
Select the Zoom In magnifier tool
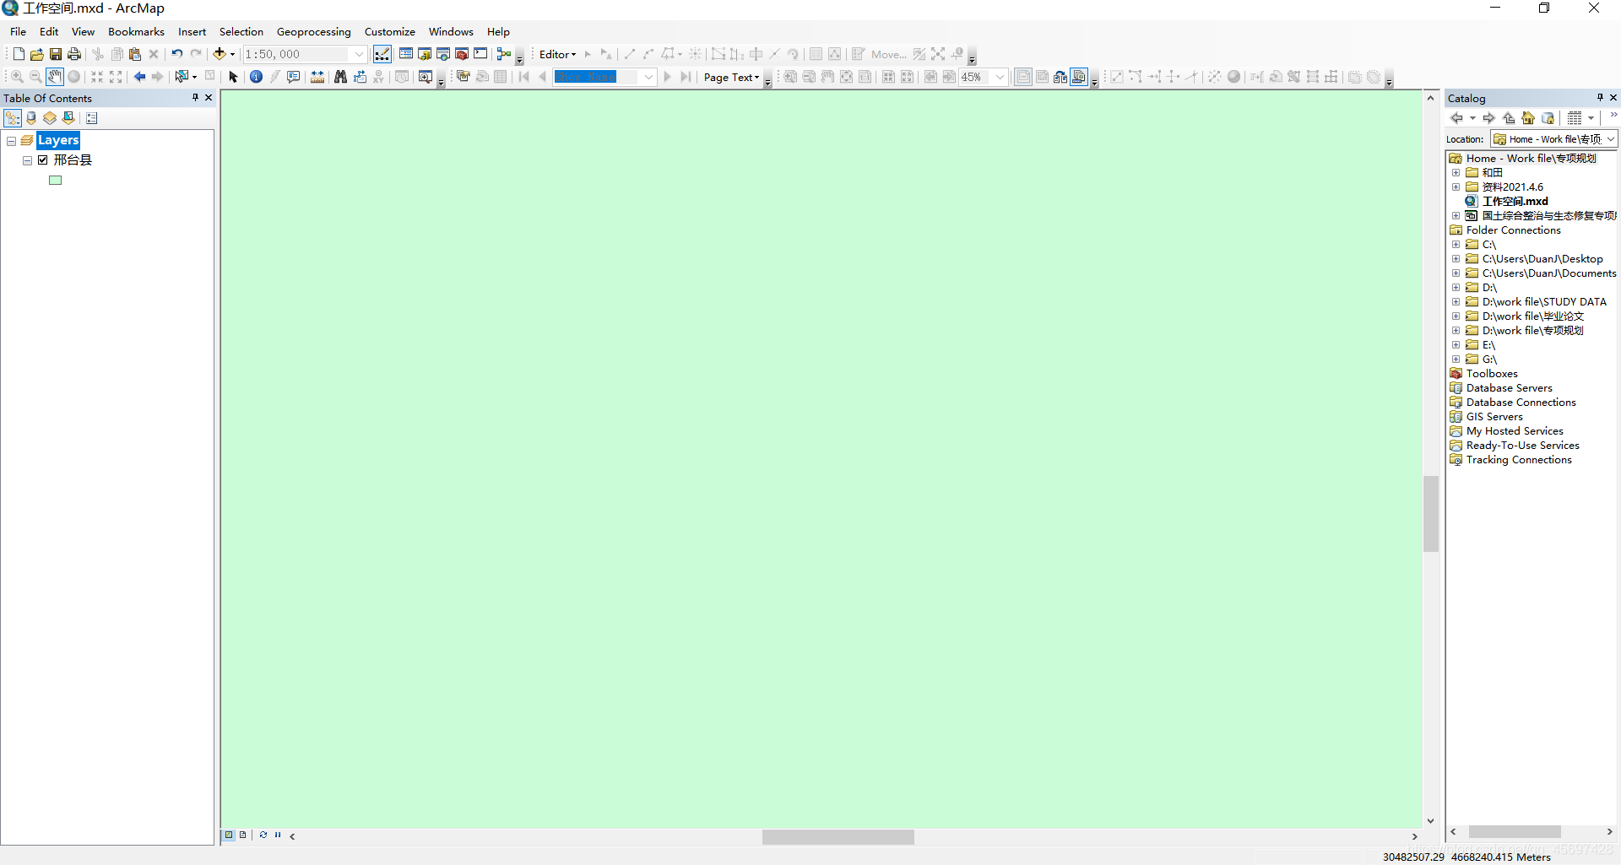(17, 77)
